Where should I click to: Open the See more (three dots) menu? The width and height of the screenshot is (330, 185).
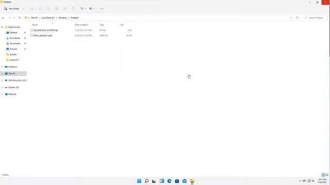click(102, 9)
